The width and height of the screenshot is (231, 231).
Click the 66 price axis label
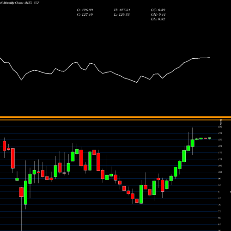[219, 218]
